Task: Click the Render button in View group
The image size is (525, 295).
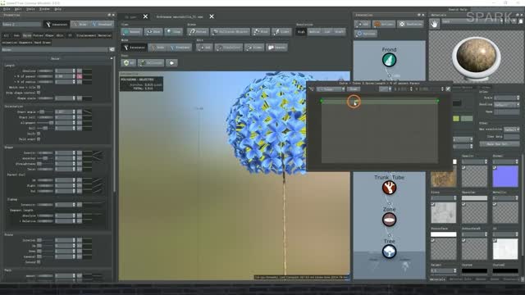Action: tap(131, 32)
